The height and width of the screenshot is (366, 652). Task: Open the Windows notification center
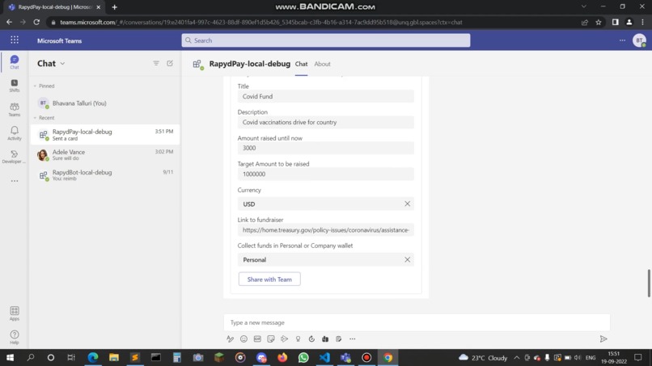coord(638,357)
